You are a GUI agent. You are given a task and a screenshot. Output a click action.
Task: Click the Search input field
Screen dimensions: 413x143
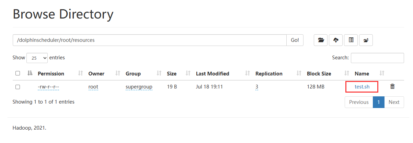pos(377,58)
